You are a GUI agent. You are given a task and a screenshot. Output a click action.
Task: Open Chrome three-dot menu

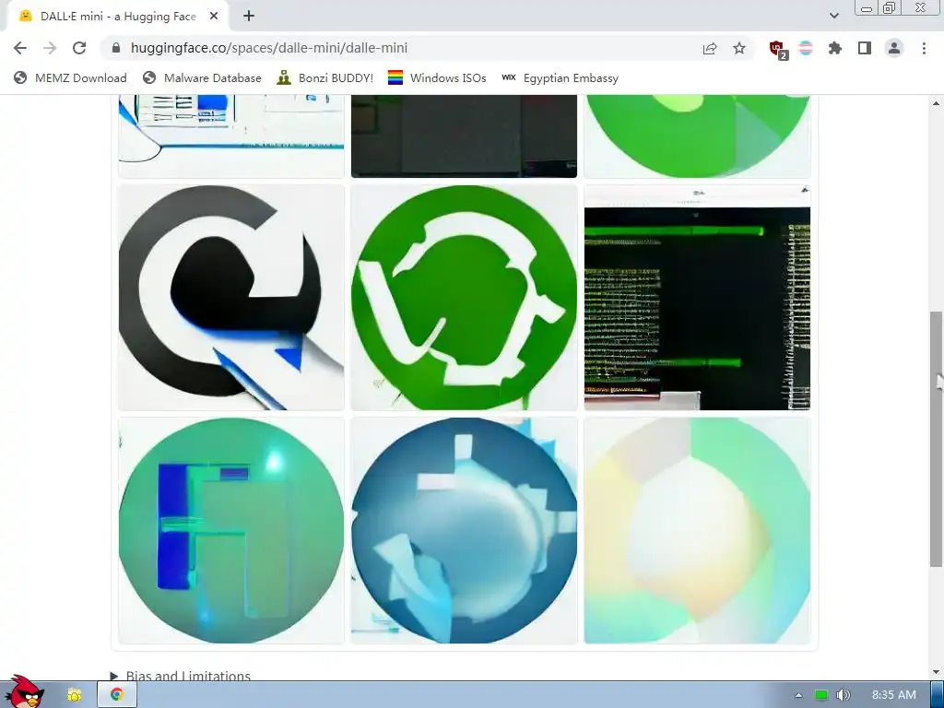[924, 48]
